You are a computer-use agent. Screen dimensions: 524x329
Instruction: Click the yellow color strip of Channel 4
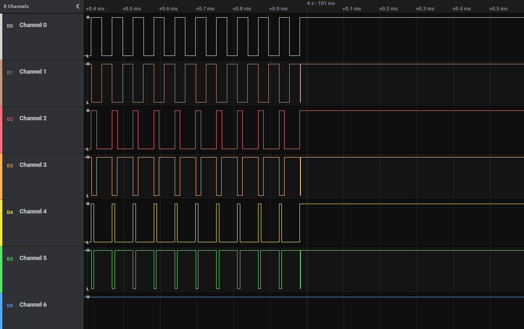point(1,223)
